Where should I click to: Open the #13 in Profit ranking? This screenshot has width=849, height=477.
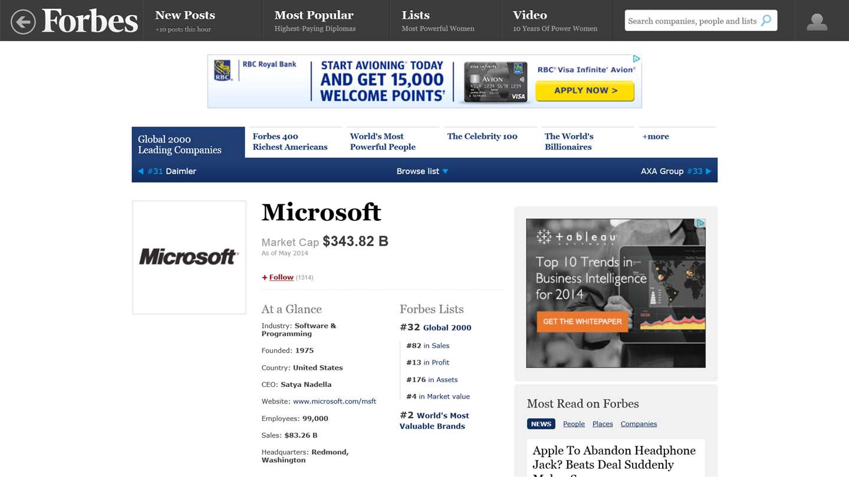click(427, 363)
